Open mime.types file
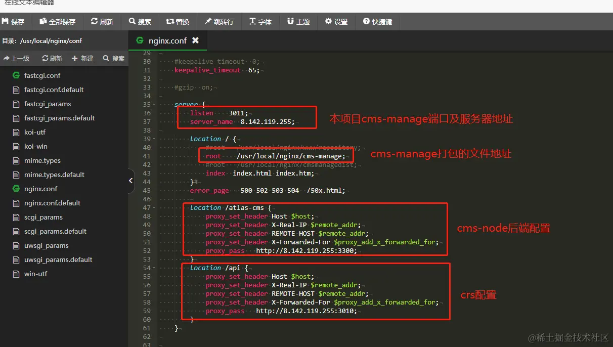Image resolution: width=613 pixels, height=347 pixels. (x=42, y=160)
